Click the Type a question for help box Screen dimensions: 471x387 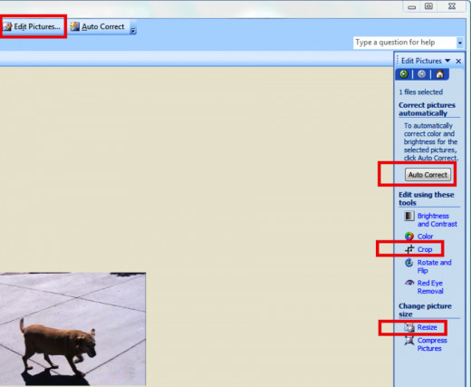(405, 43)
